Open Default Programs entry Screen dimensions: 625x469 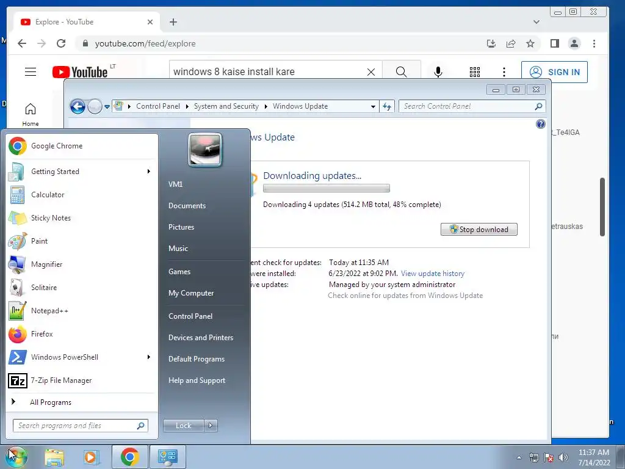tap(197, 359)
